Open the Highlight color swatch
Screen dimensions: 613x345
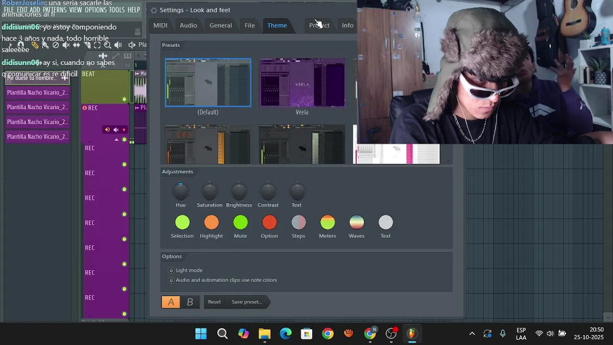point(211,222)
